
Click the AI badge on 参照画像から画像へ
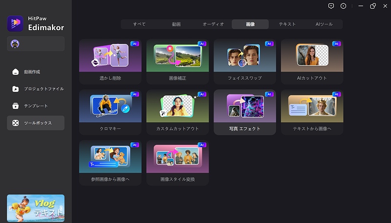135,145
